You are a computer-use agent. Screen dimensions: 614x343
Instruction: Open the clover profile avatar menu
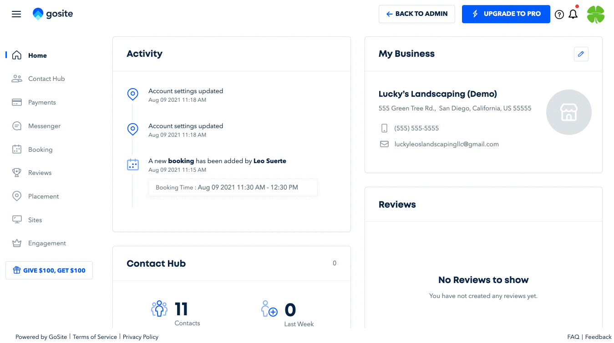click(x=596, y=14)
